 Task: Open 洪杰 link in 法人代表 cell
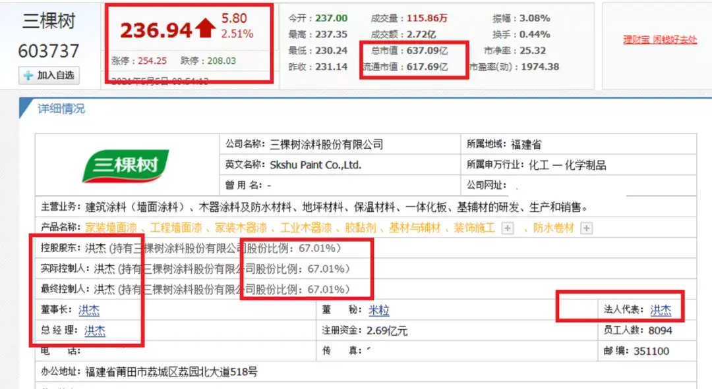click(661, 310)
